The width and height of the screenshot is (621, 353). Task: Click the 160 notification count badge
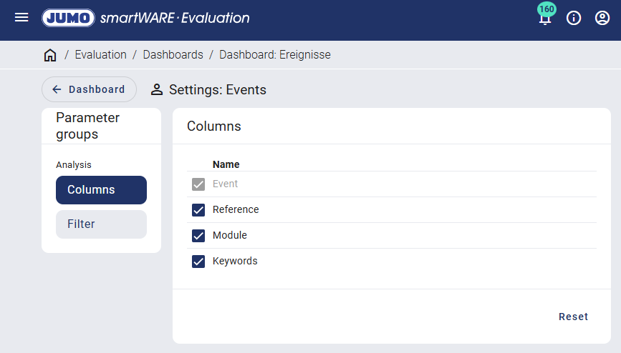tap(547, 9)
